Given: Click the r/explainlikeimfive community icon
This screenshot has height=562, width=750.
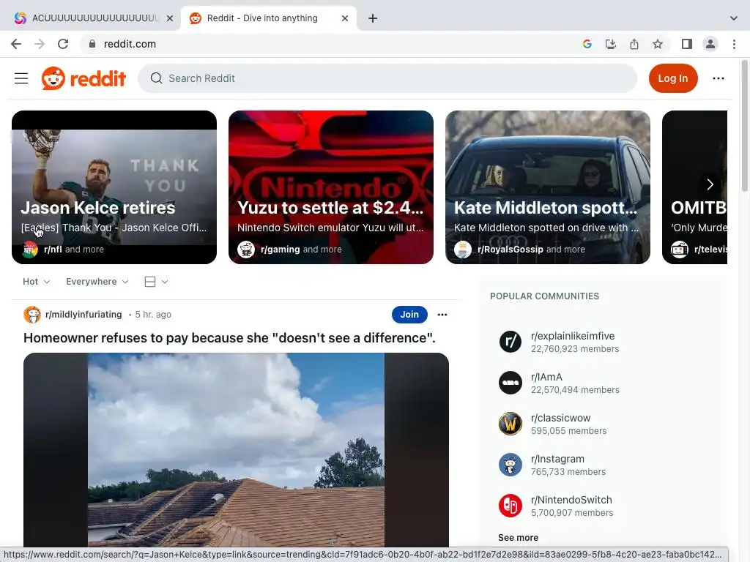Looking at the screenshot, I should coord(510,342).
